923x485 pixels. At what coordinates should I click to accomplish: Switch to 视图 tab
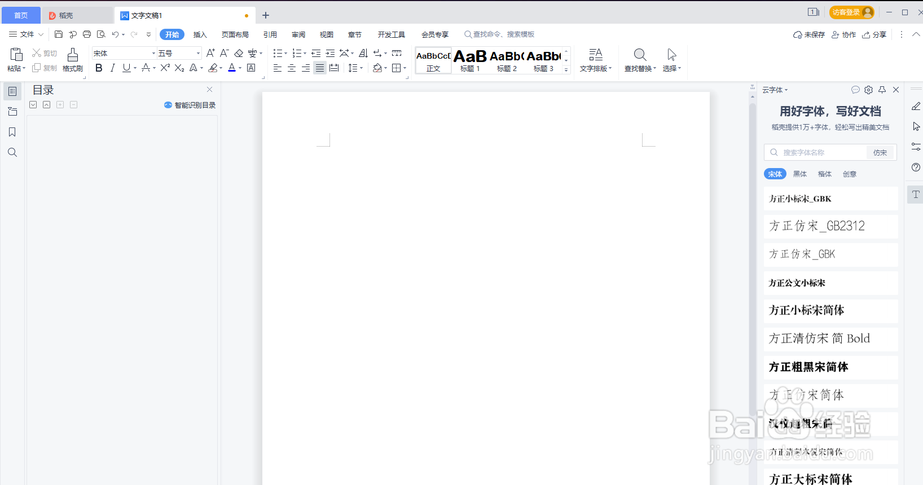pyautogui.click(x=327, y=34)
